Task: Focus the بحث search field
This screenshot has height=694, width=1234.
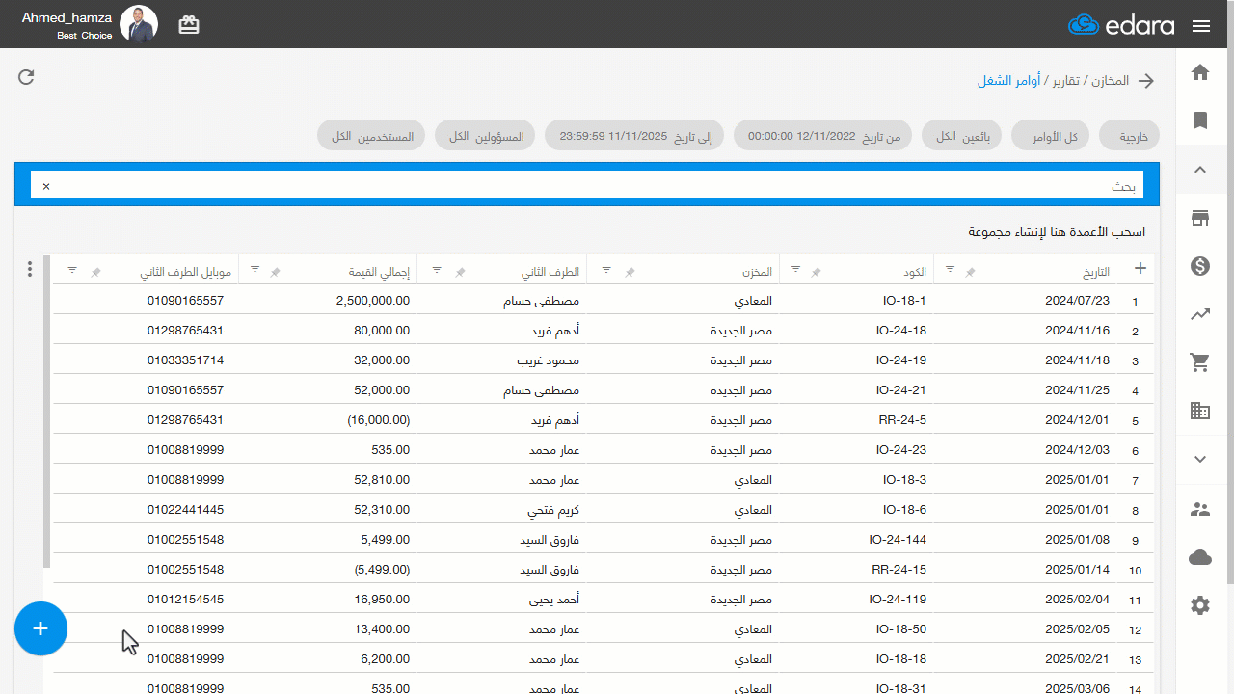Action: click(586, 185)
